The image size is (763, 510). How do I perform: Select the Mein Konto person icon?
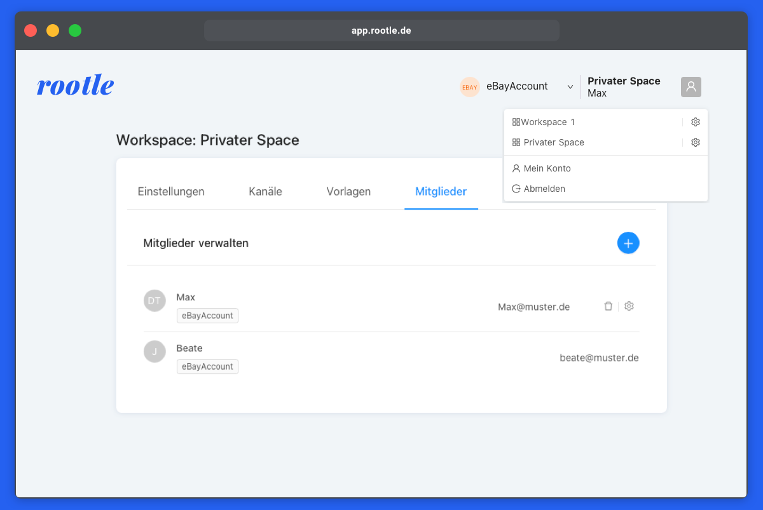[516, 168]
